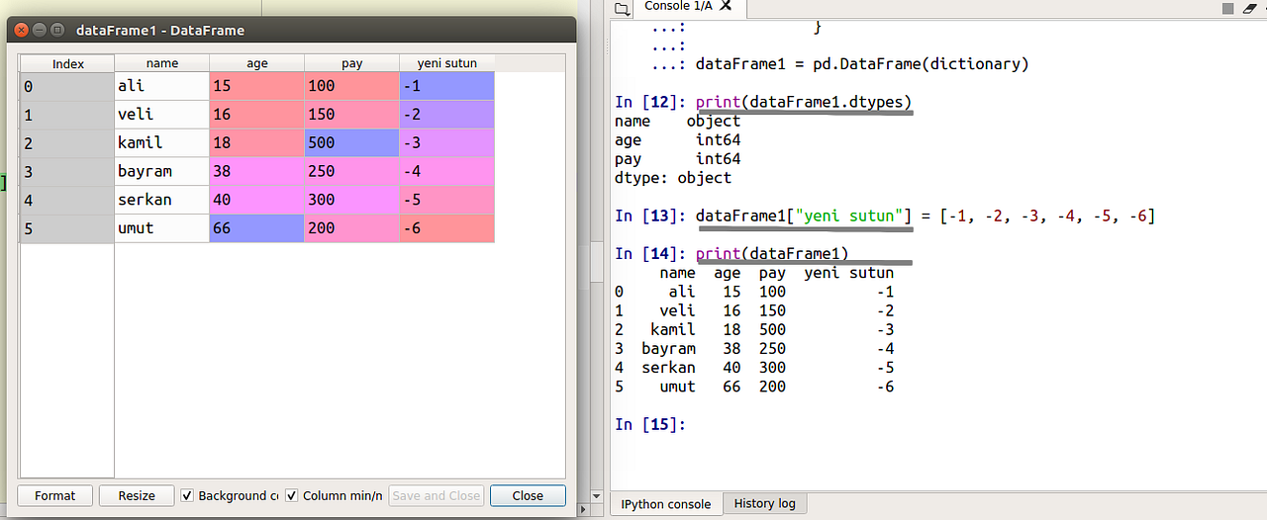Select the yeni sutun cell with value -6
Screen dimensions: 1267x520
click(447, 228)
